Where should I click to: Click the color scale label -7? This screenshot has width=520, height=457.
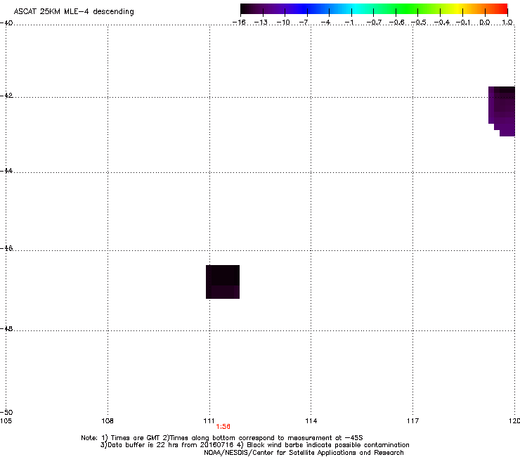point(304,22)
